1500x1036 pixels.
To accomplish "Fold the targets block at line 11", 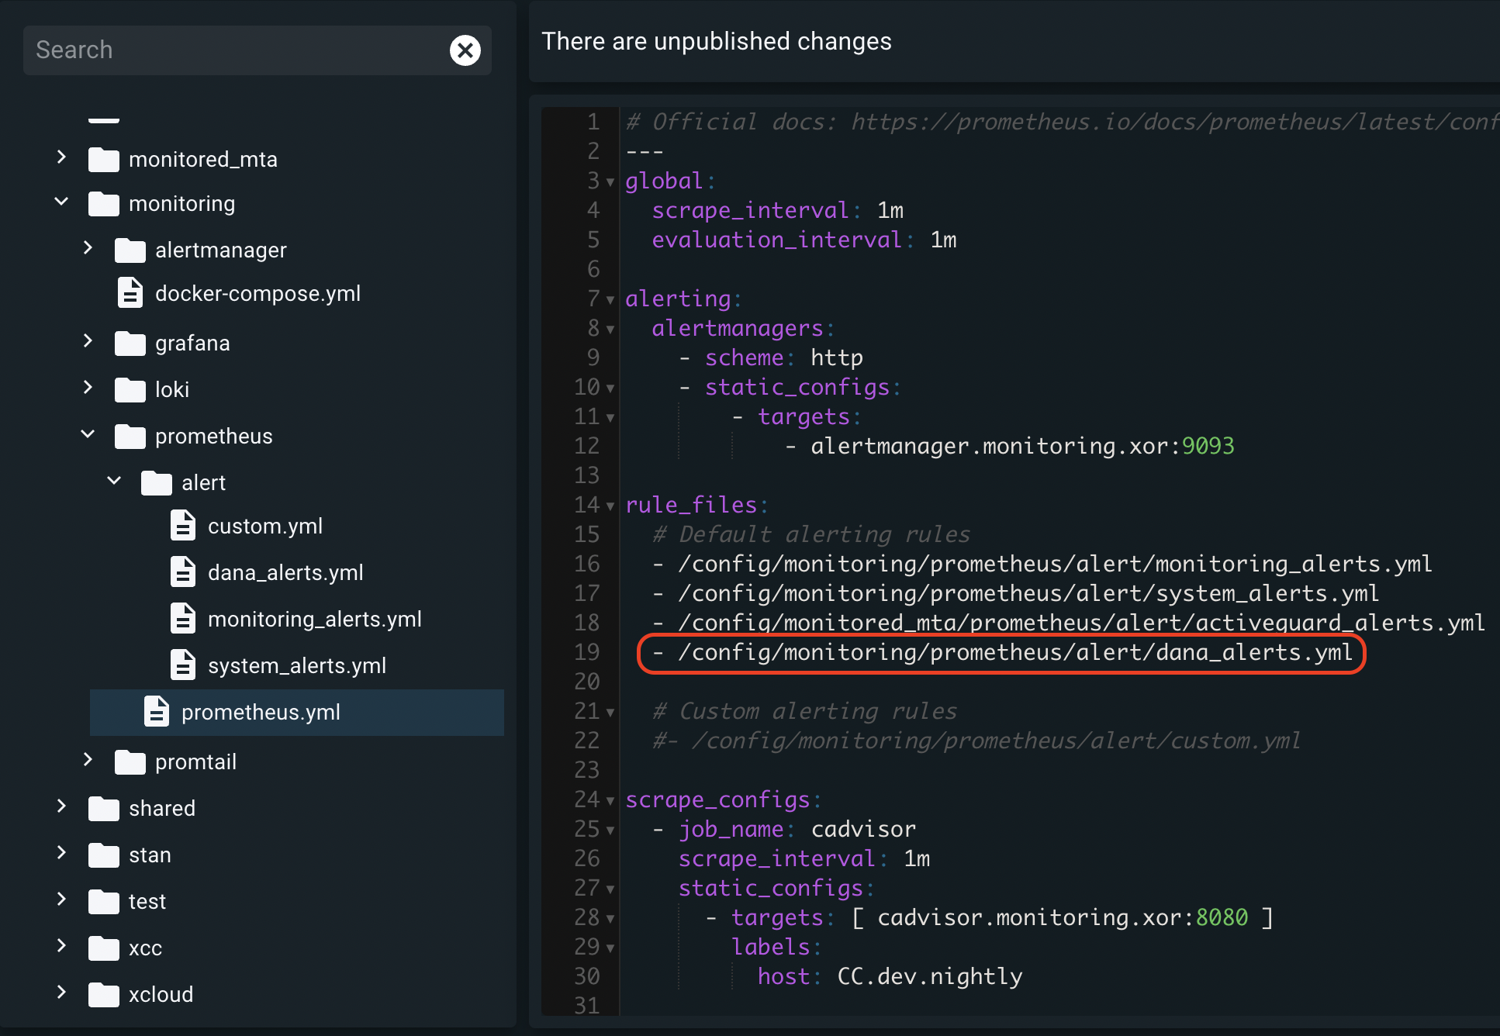I will pyautogui.click(x=610, y=419).
